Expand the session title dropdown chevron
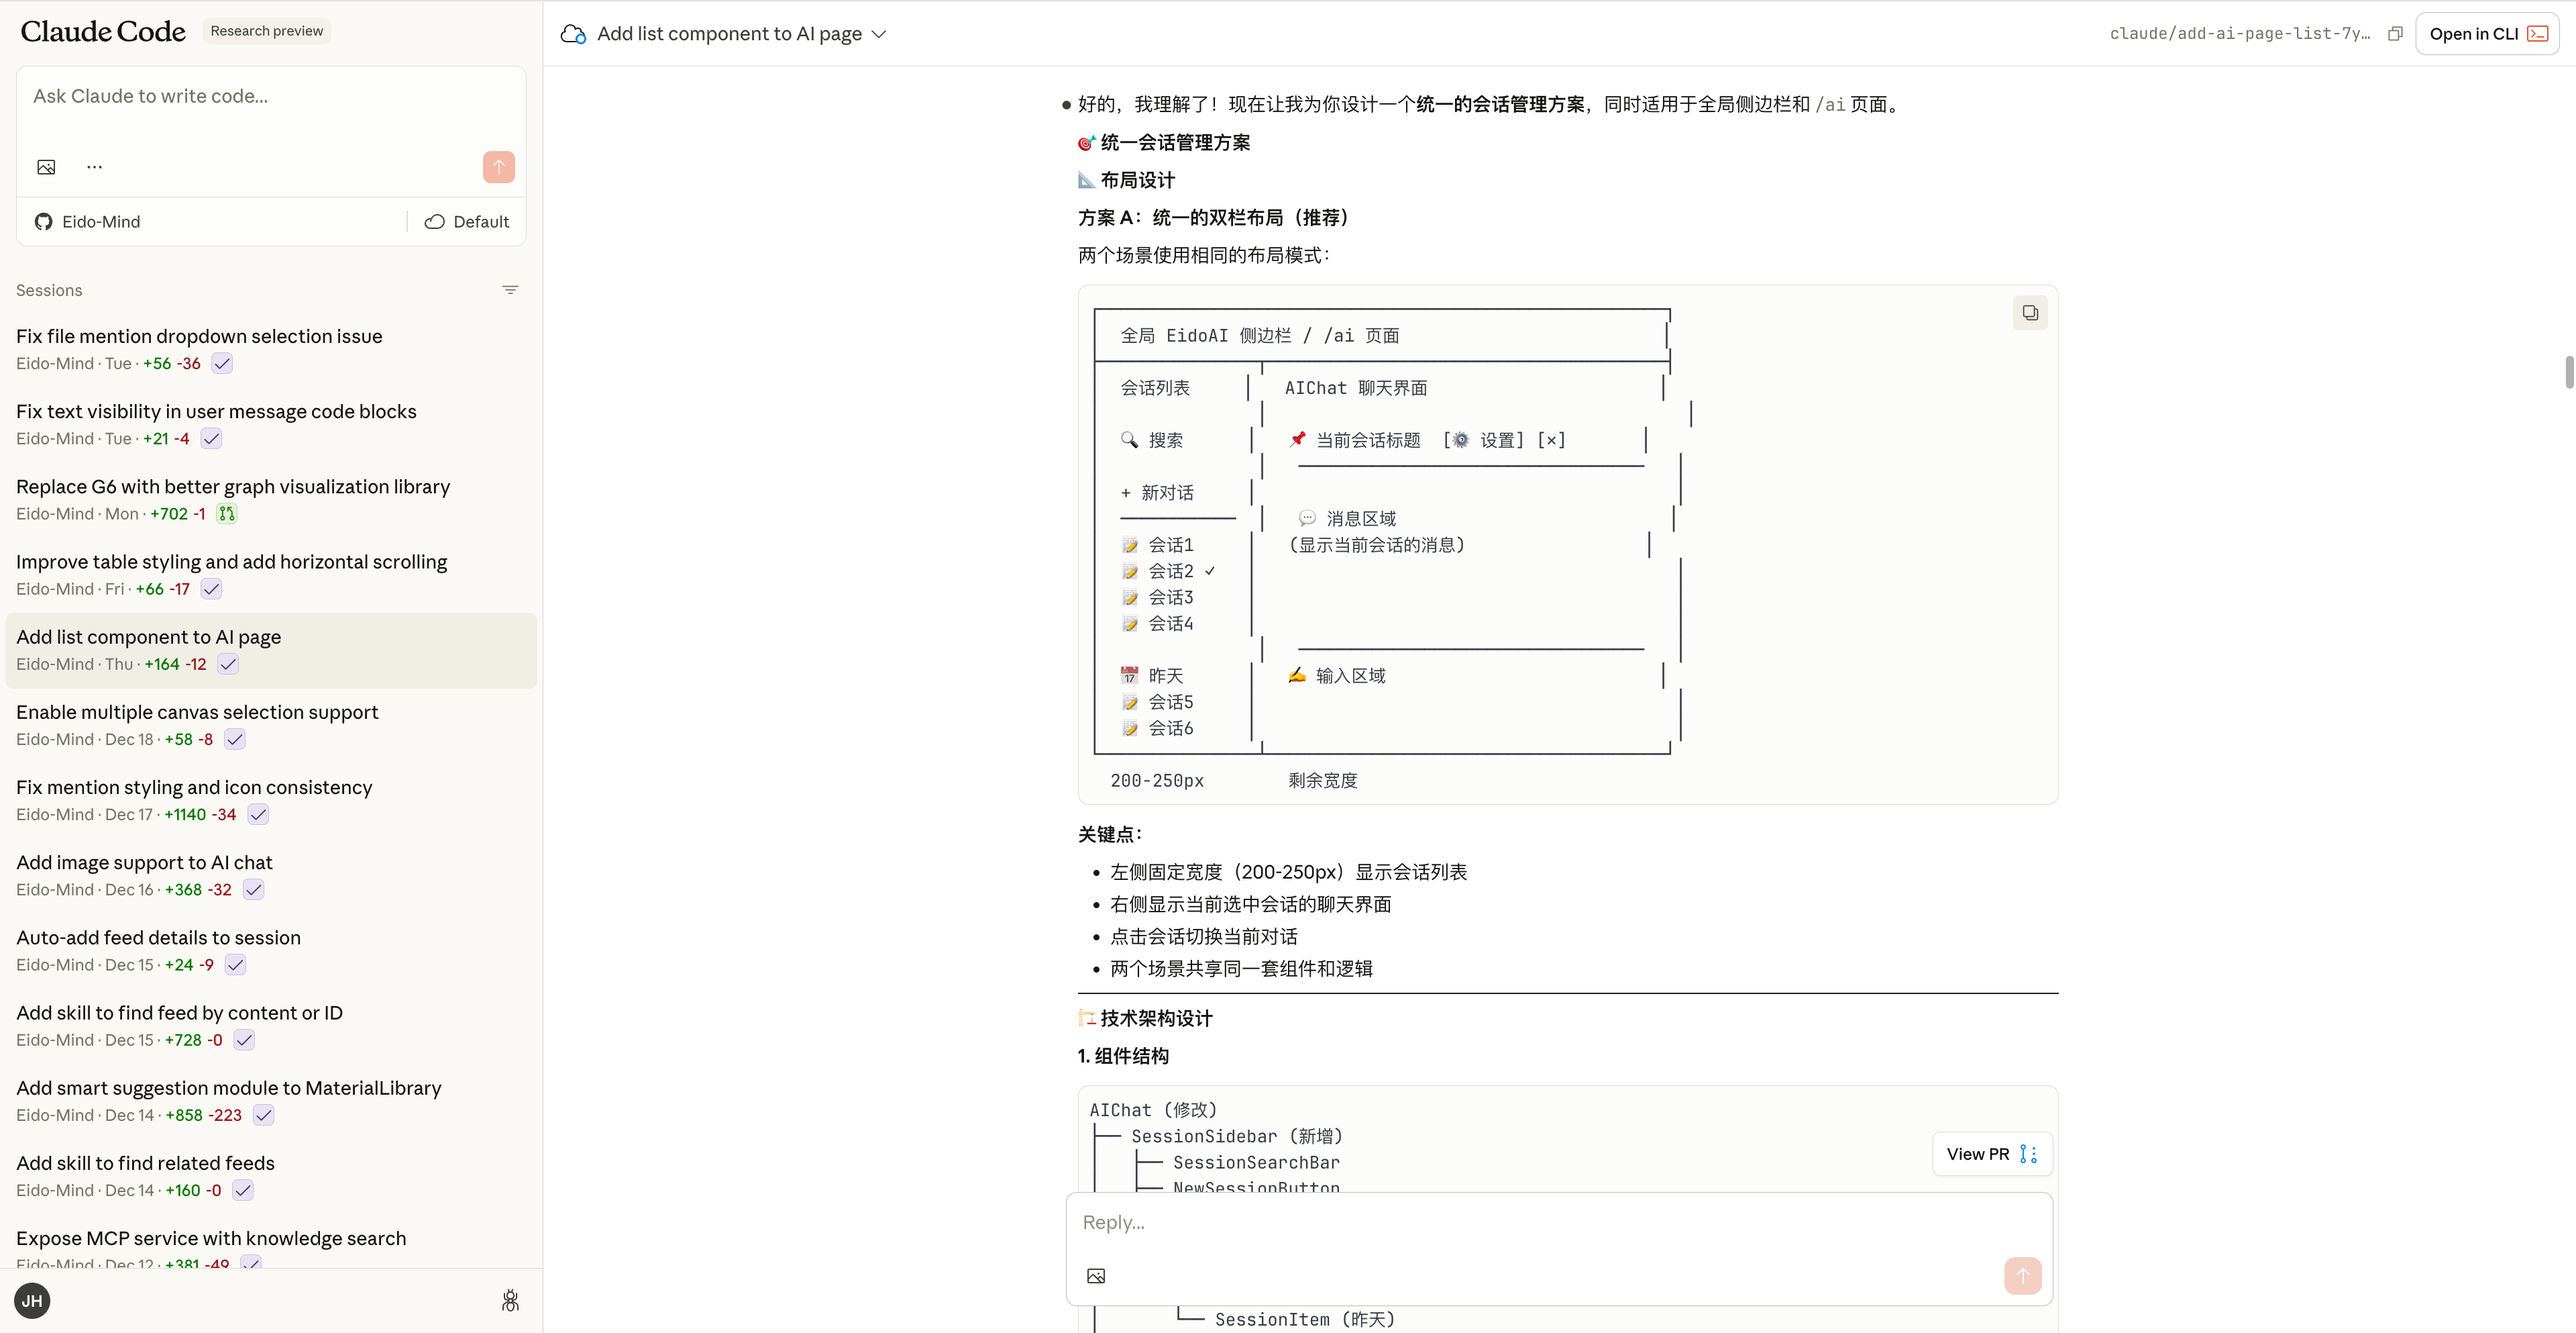Viewport: 2576px width, 1333px height. click(x=879, y=34)
